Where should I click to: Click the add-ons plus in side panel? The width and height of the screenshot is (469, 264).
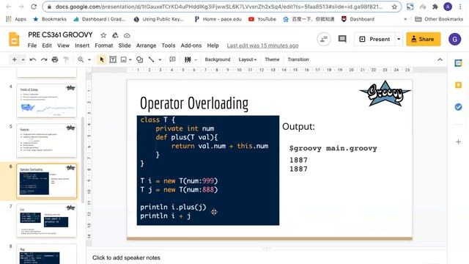[458, 142]
